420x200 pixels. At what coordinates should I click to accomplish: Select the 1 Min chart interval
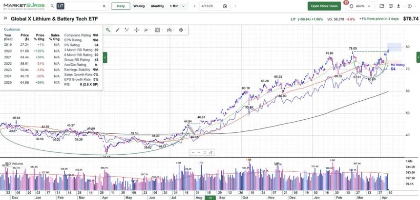coord(174,6)
